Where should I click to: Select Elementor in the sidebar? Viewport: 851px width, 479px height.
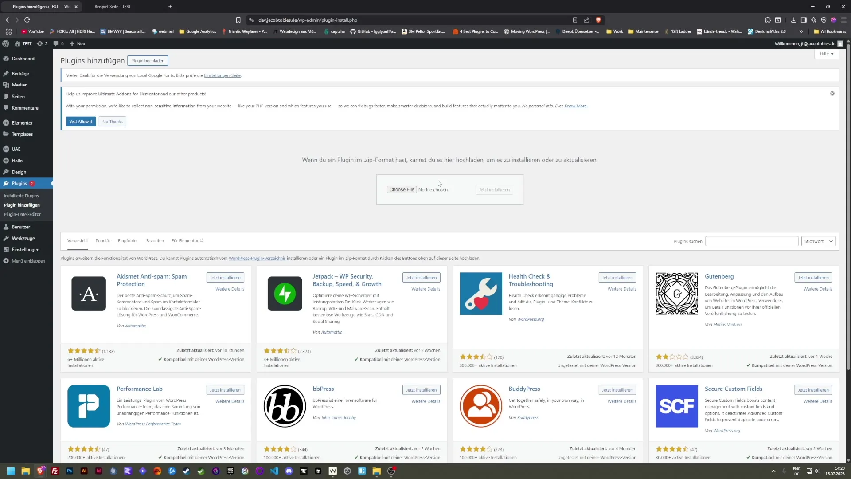(22, 122)
